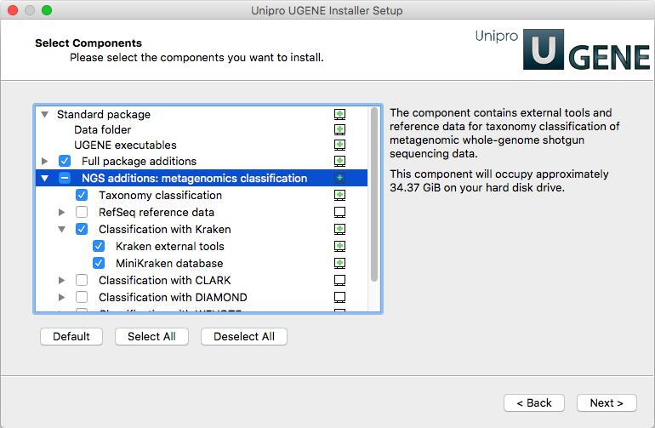
Task: Uncheck Kraken external tools checkbox
Action: coord(99,246)
